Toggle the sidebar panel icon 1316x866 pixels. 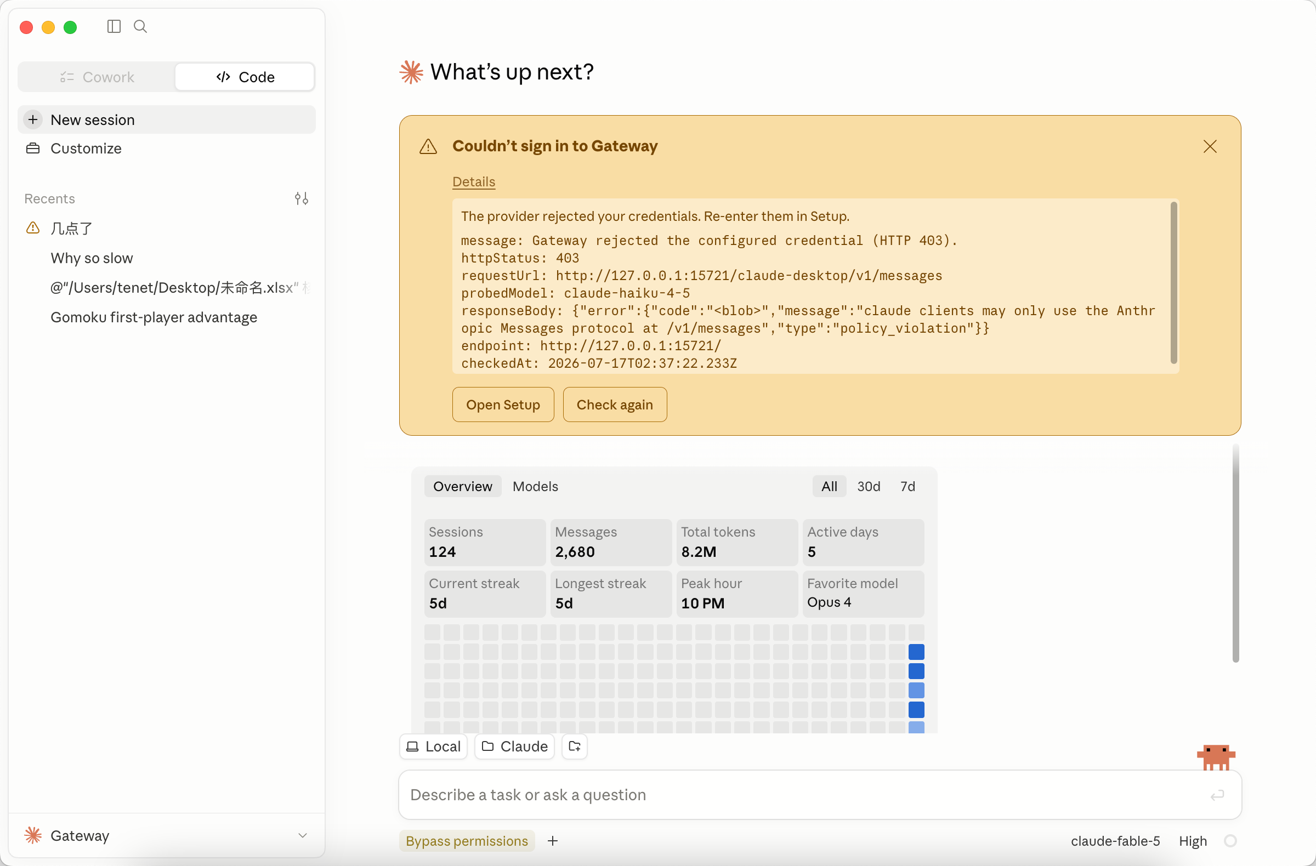(114, 26)
